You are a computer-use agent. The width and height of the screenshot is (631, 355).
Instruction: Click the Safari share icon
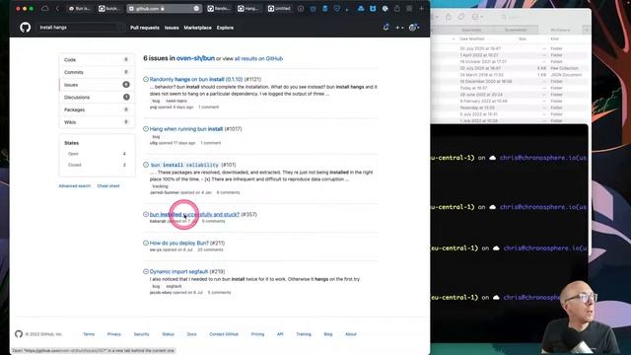[x=397, y=9]
